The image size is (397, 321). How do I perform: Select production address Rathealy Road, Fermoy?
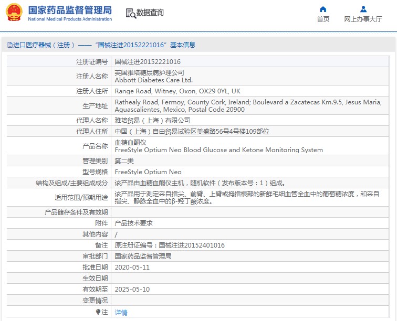point(248,105)
